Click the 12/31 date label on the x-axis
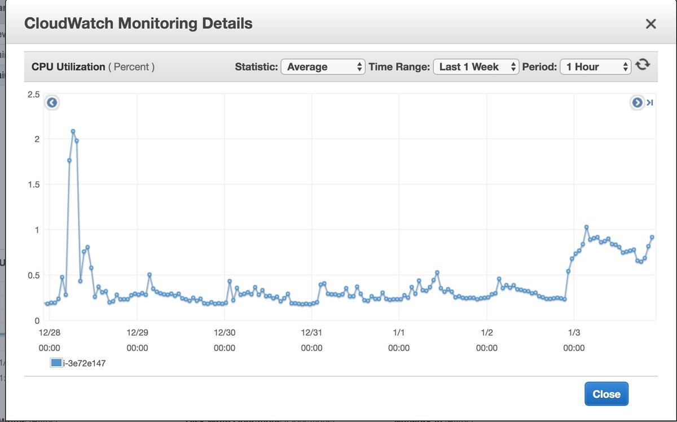The width and height of the screenshot is (677, 422). [x=311, y=332]
